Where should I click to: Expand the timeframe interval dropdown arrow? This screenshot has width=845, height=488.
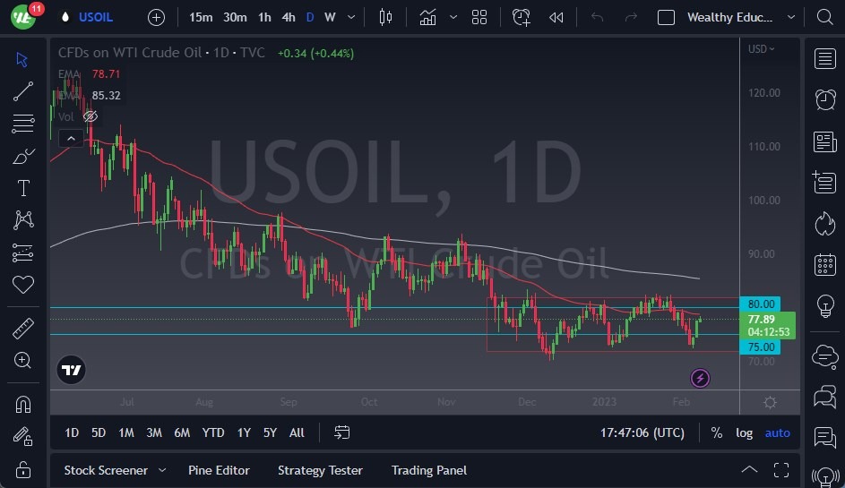point(351,17)
